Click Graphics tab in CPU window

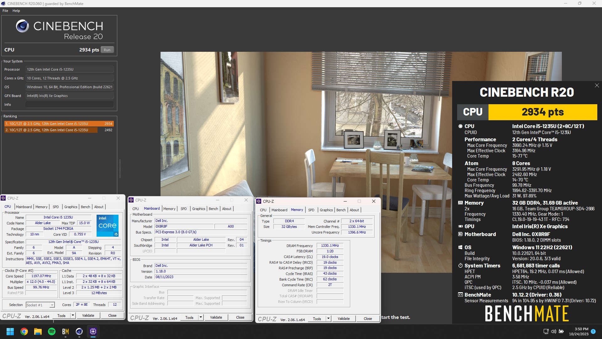click(71, 207)
